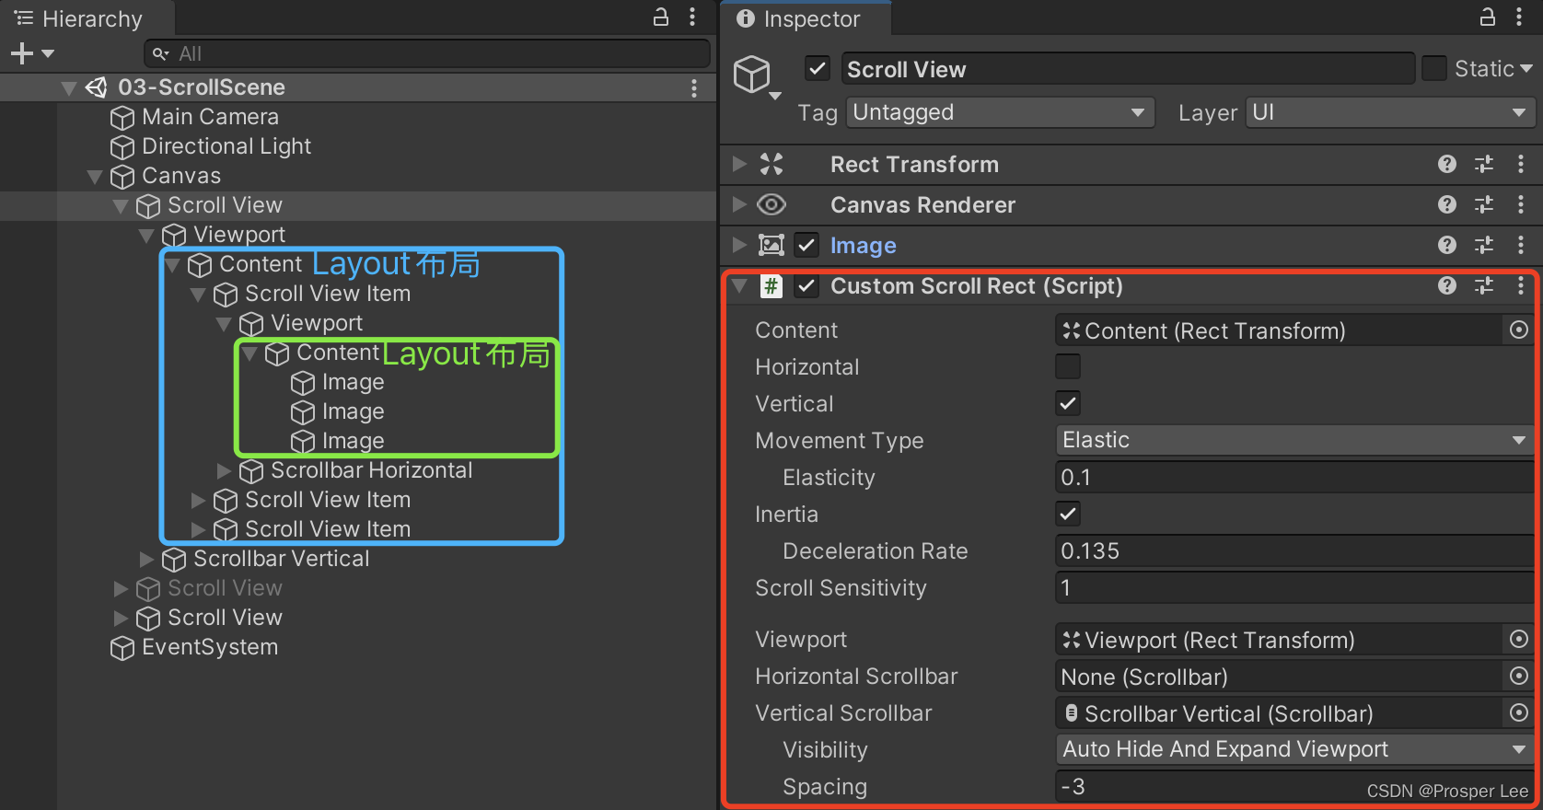Open Visibility dropdown Auto Hide And Expand Viewport

(x=1294, y=749)
